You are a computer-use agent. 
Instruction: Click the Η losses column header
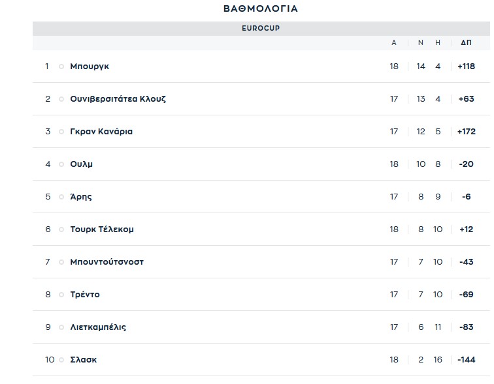tap(438, 43)
